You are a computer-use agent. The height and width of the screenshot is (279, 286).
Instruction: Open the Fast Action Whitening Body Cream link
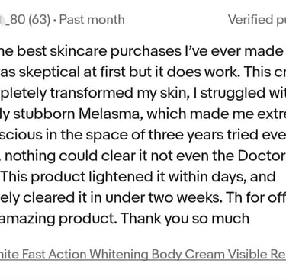click(143, 254)
